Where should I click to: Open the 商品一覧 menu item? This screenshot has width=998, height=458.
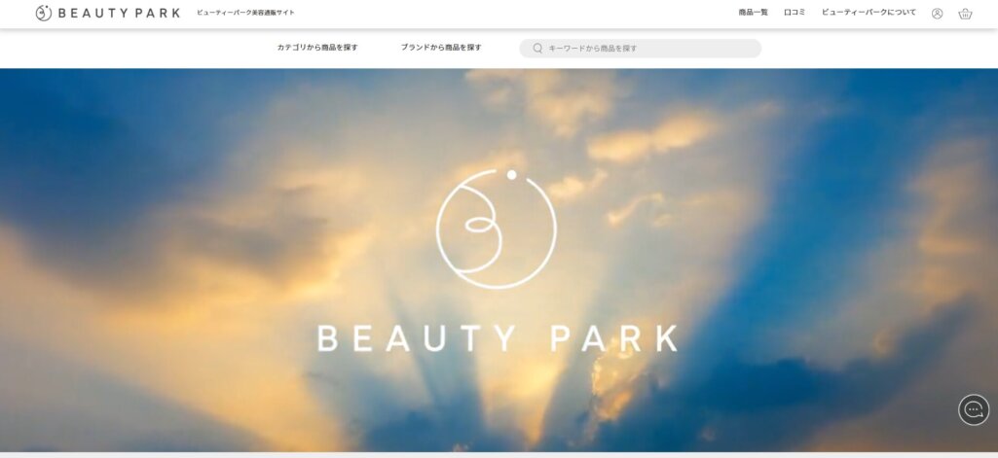click(x=753, y=13)
